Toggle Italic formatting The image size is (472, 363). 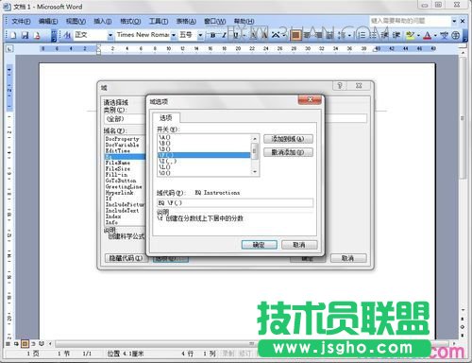224,35
